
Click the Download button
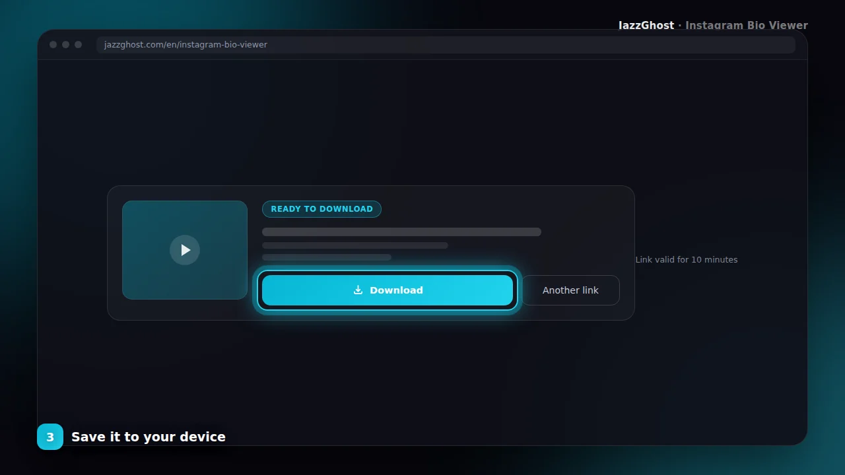pos(388,290)
